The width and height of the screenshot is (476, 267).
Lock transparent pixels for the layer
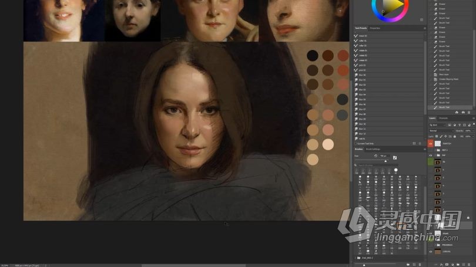click(437, 136)
